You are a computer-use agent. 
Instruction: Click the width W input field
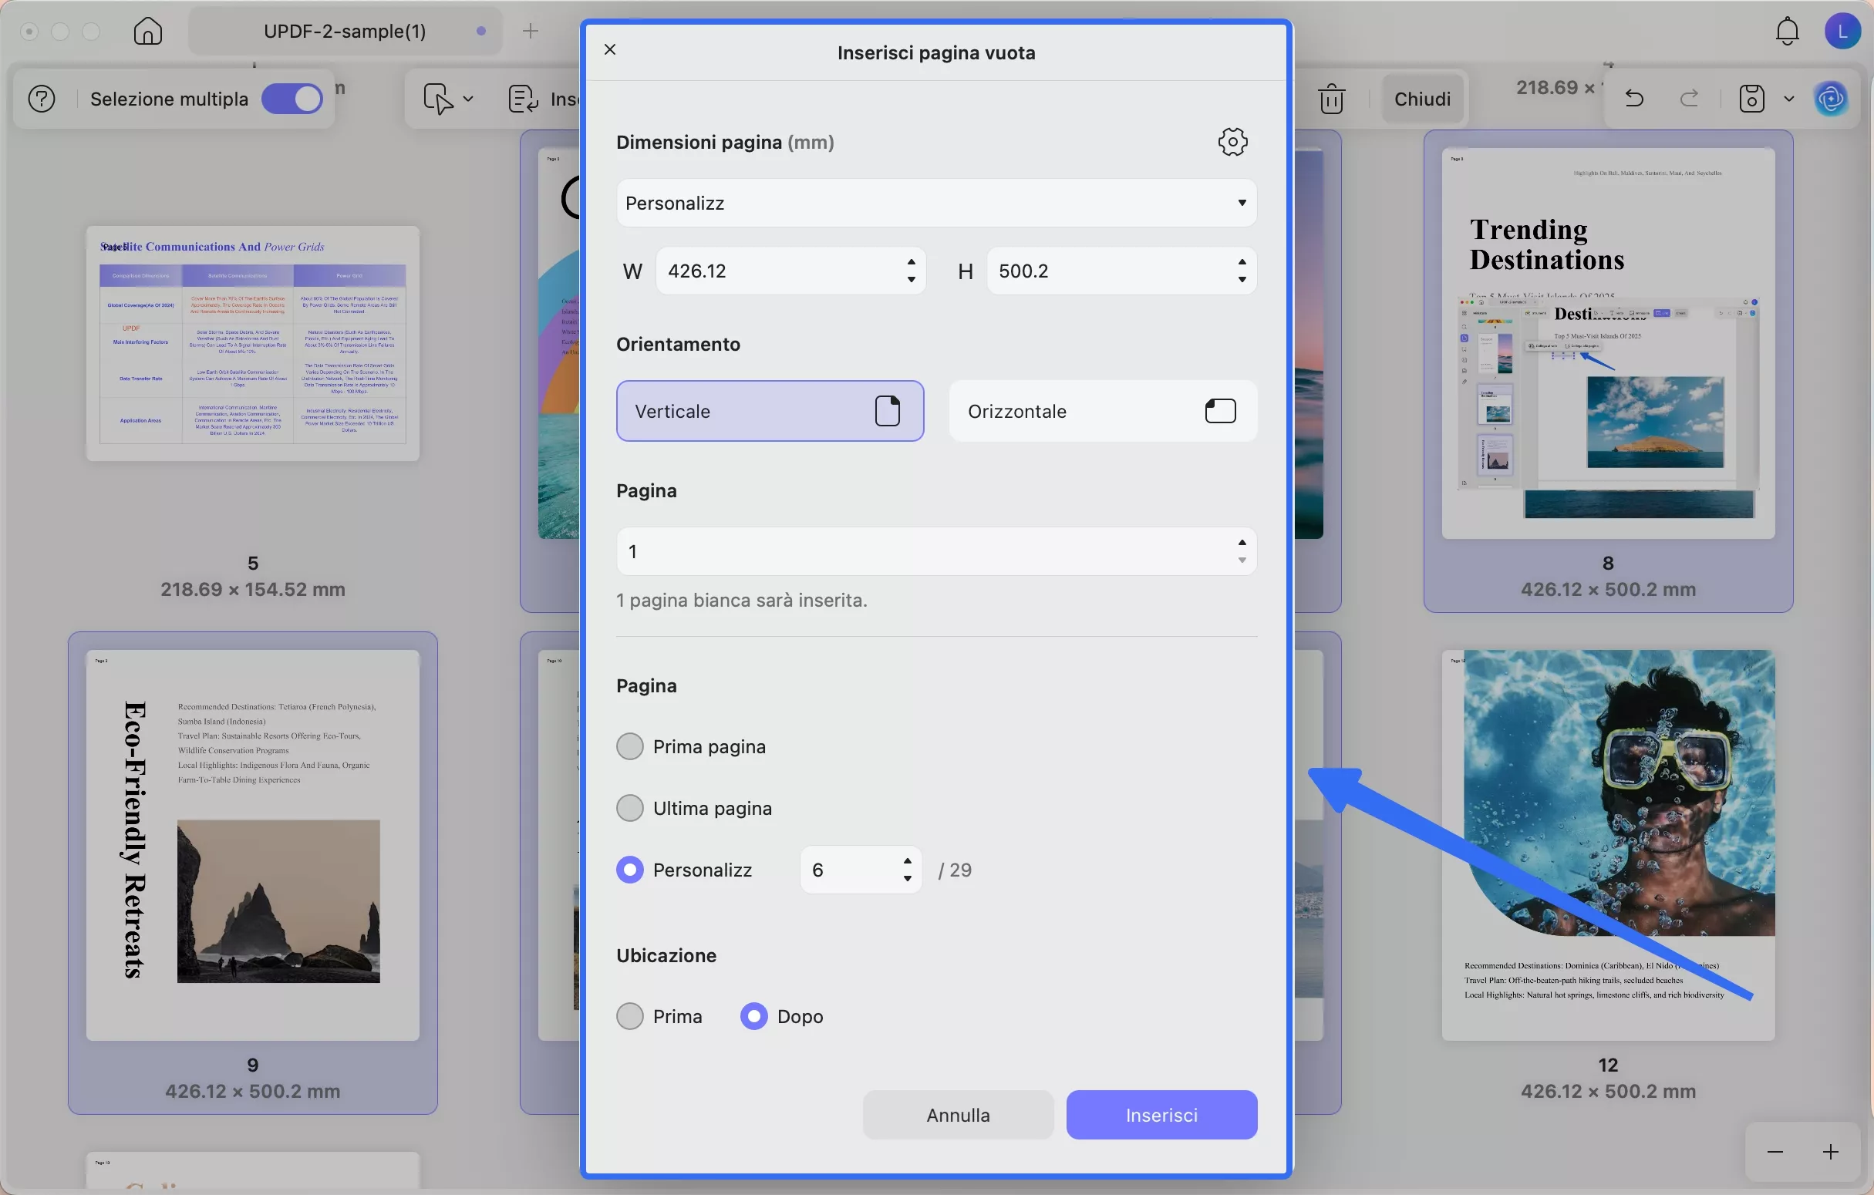point(778,271)
